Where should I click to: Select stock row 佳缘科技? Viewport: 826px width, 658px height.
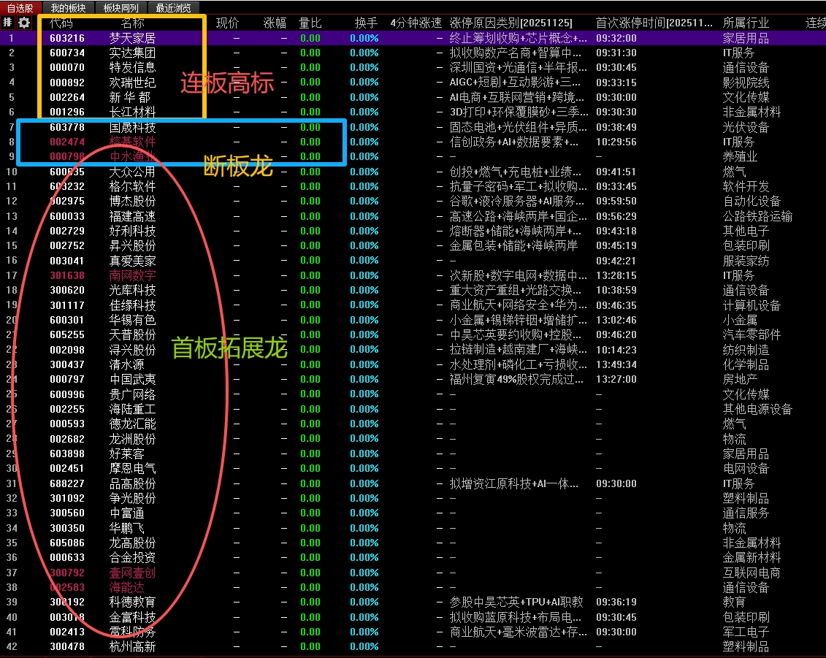click(x=413, y=305)
